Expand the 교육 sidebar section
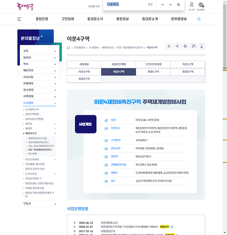Screen dimensions: 227x235 pyautogui.click(x=40, y=51)
